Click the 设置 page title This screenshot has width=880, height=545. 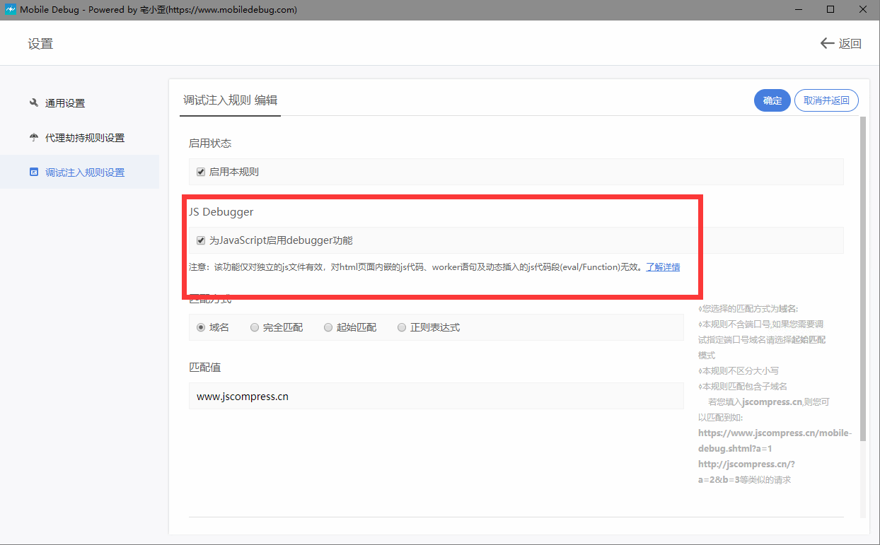(x=40, y=44)
